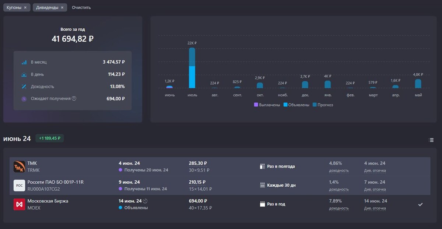The height and width of the screenshot is (229, 442).
Task: Click the Раз в полгода calendar icon
Action: click(x=263, y=166)
